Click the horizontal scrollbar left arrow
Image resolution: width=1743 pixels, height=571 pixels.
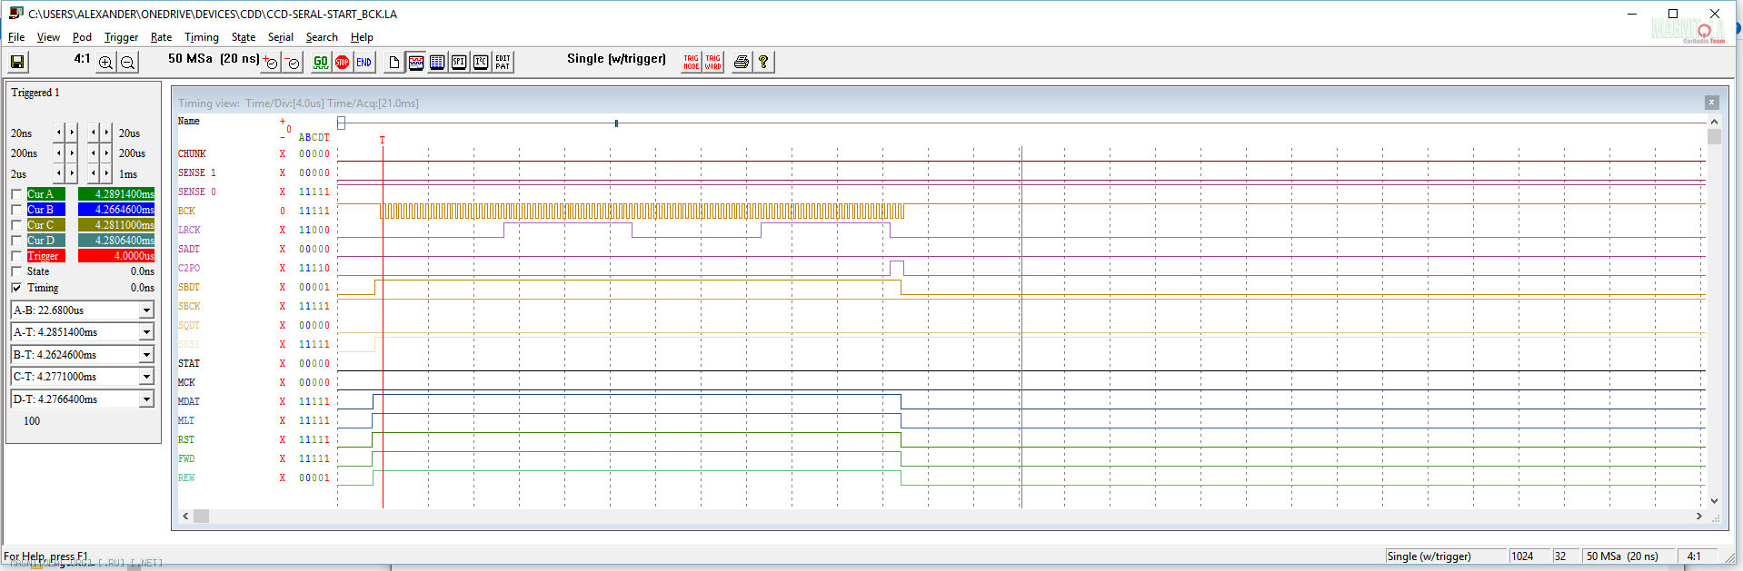[185, 516]
